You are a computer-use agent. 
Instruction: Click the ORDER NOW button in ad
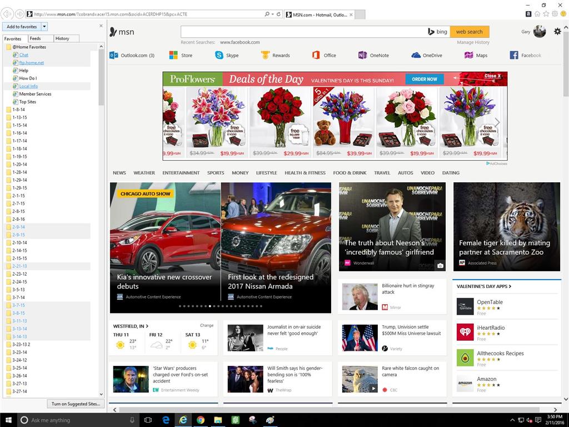click(x=425, y=79)
